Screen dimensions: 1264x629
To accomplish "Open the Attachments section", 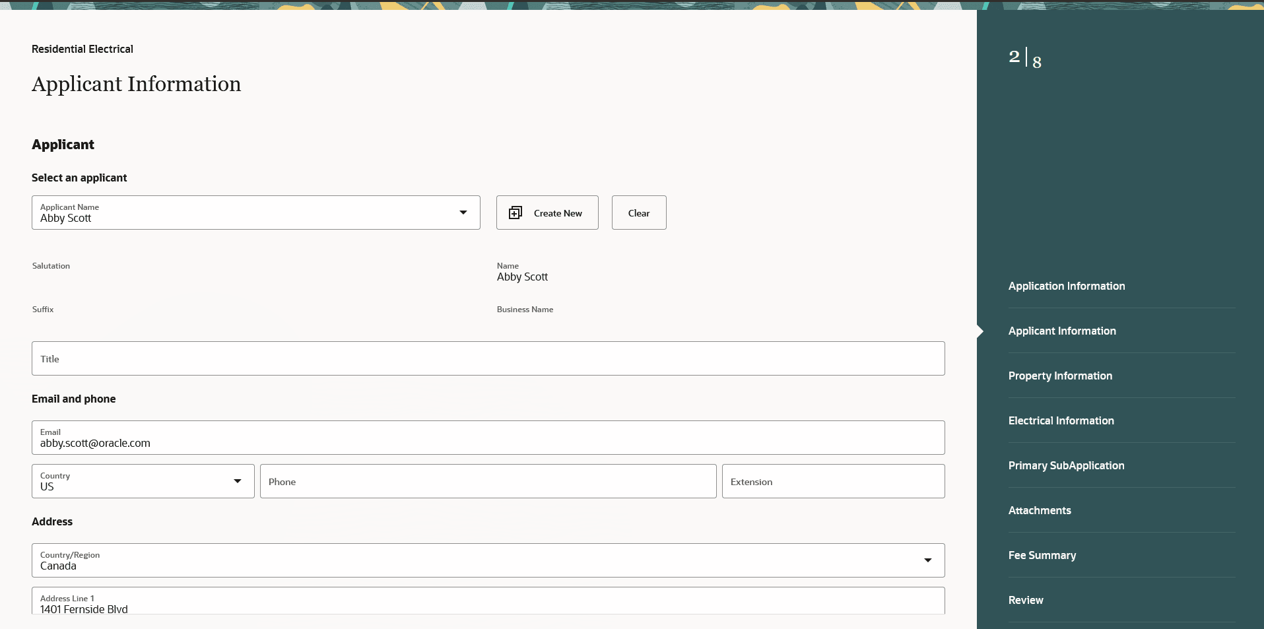I will point(1040,510).
